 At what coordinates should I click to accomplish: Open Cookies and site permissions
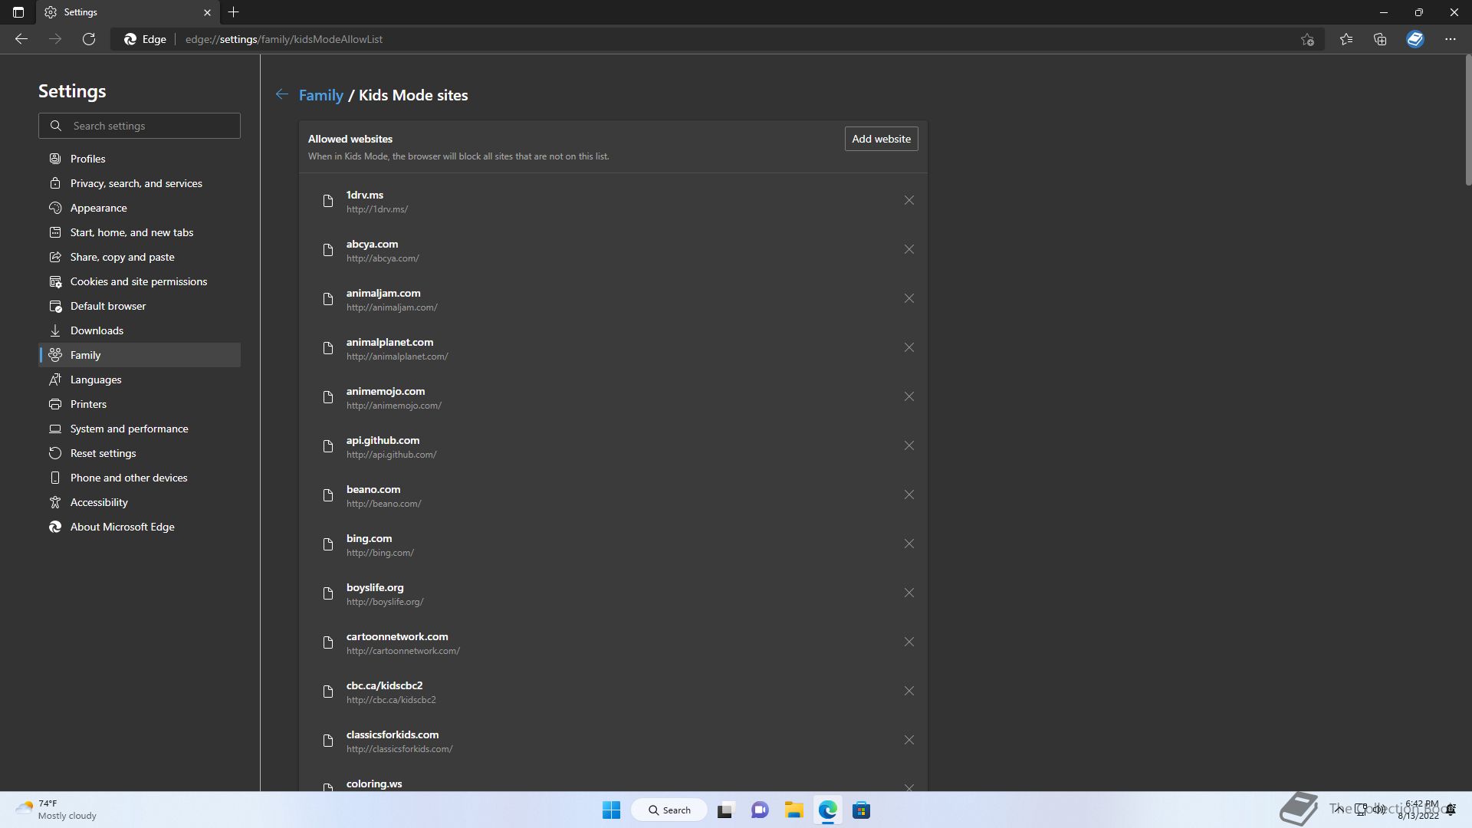(x=140, y=281)
